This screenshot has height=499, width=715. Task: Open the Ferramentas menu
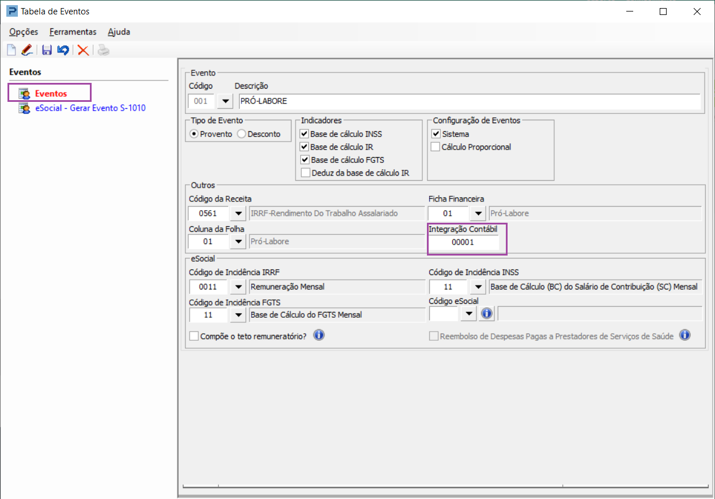click(73, 32)
